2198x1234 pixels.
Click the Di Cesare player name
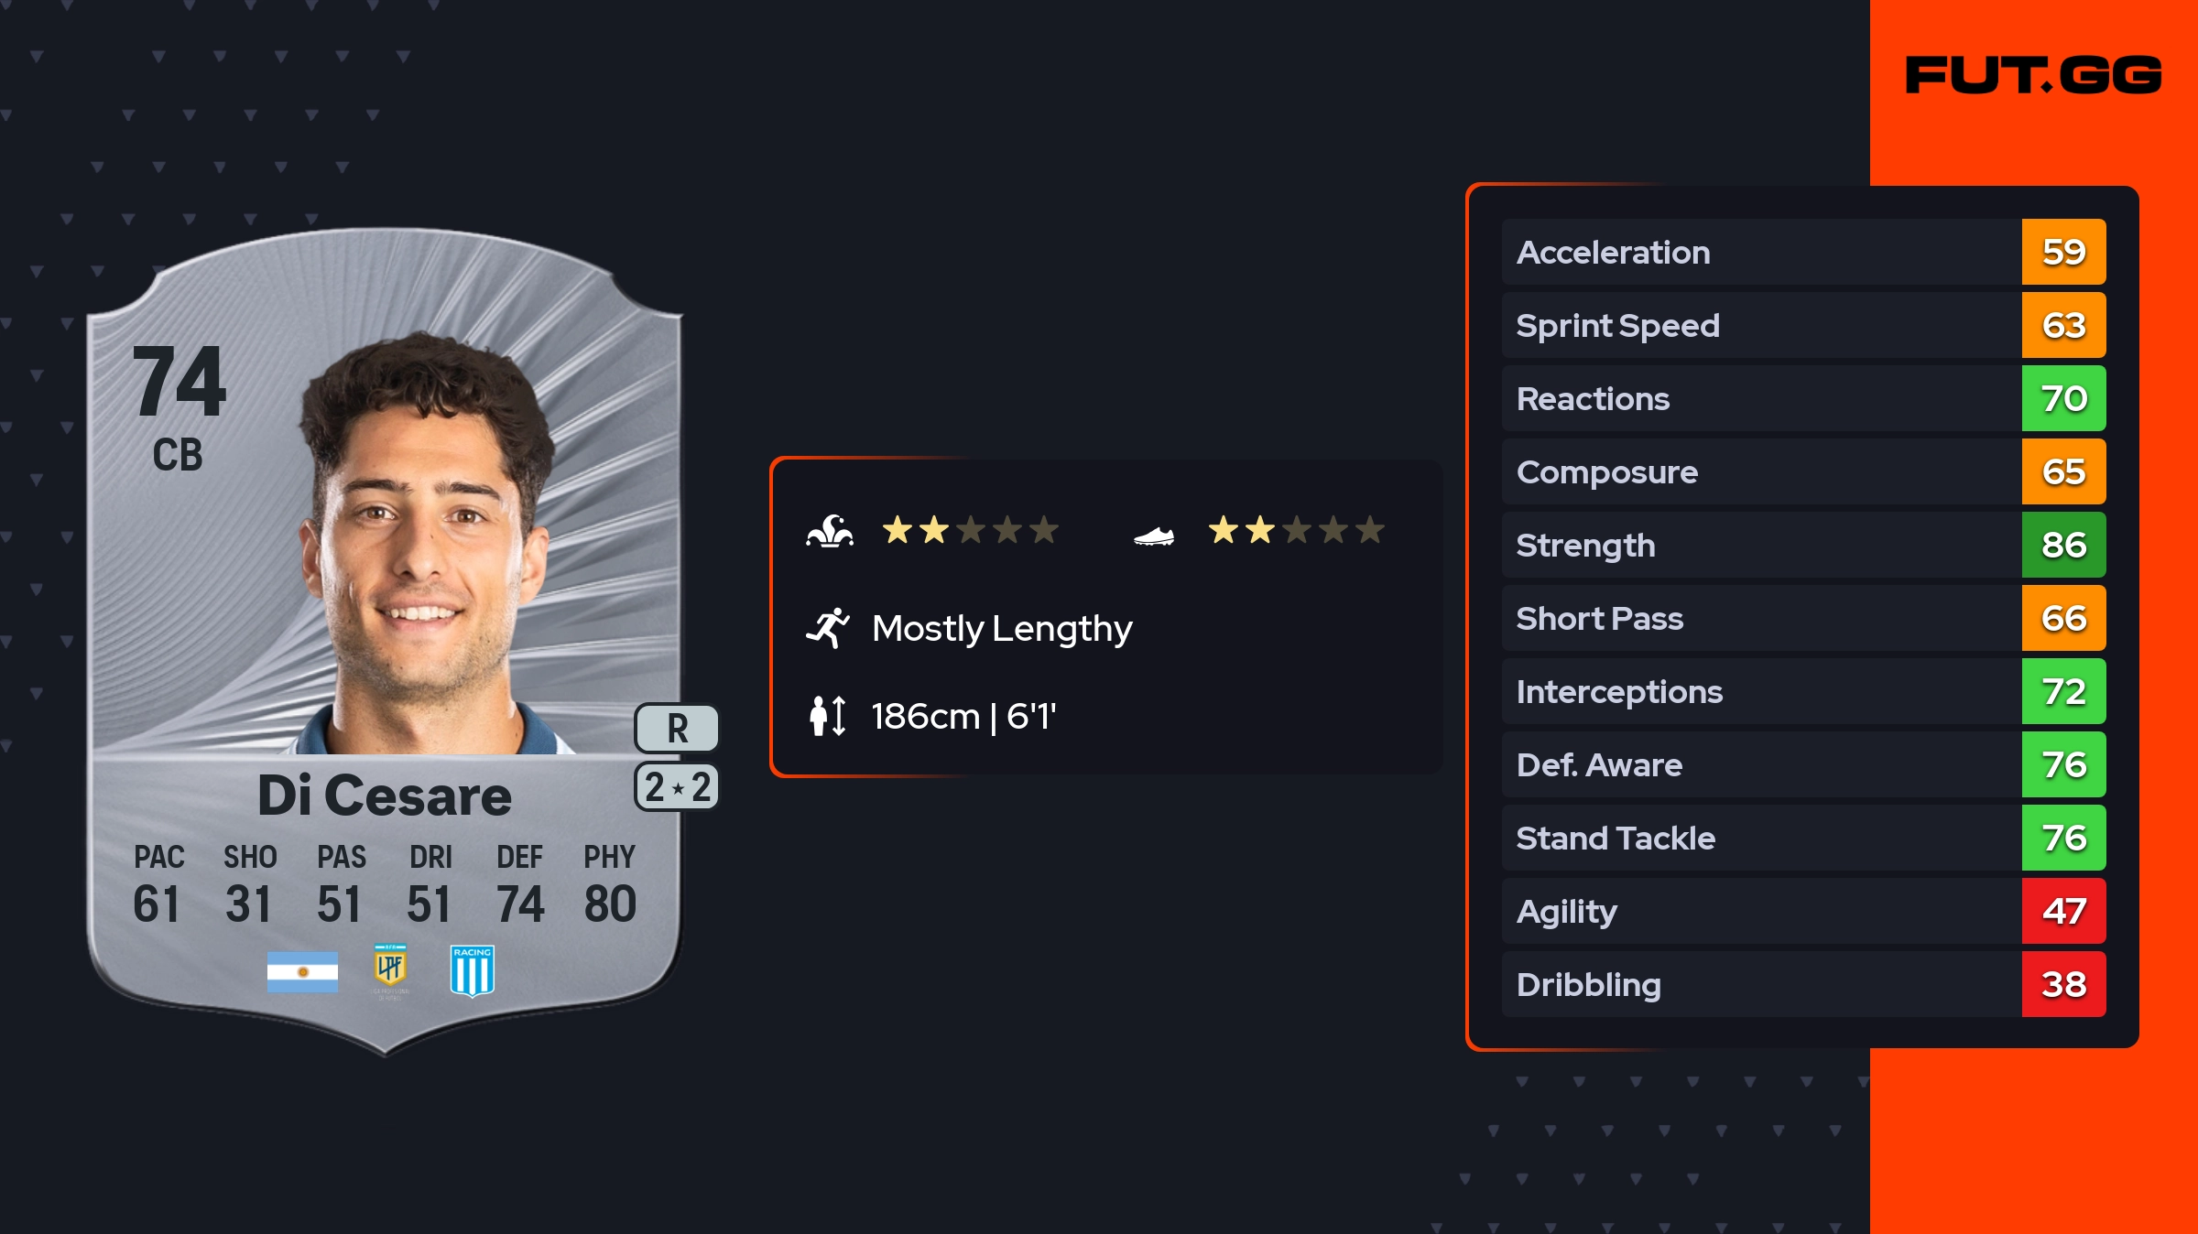pos(385,796)
